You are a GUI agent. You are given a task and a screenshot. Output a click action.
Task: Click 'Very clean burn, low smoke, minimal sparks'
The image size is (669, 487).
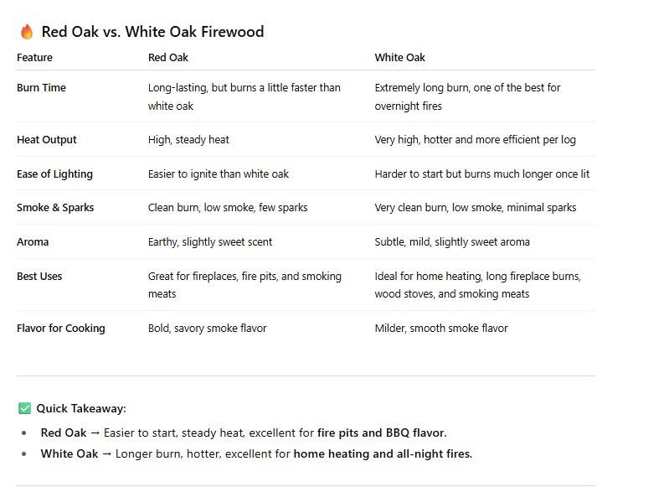pos(476,208)
